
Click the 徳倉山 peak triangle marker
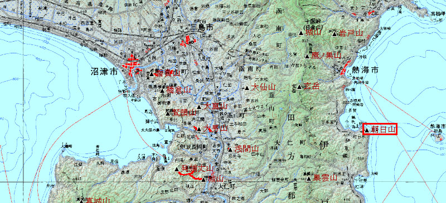tap(162, 91)
